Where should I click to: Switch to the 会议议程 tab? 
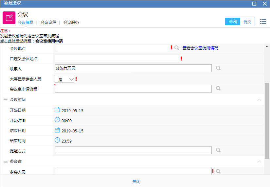tap(48, 22)
